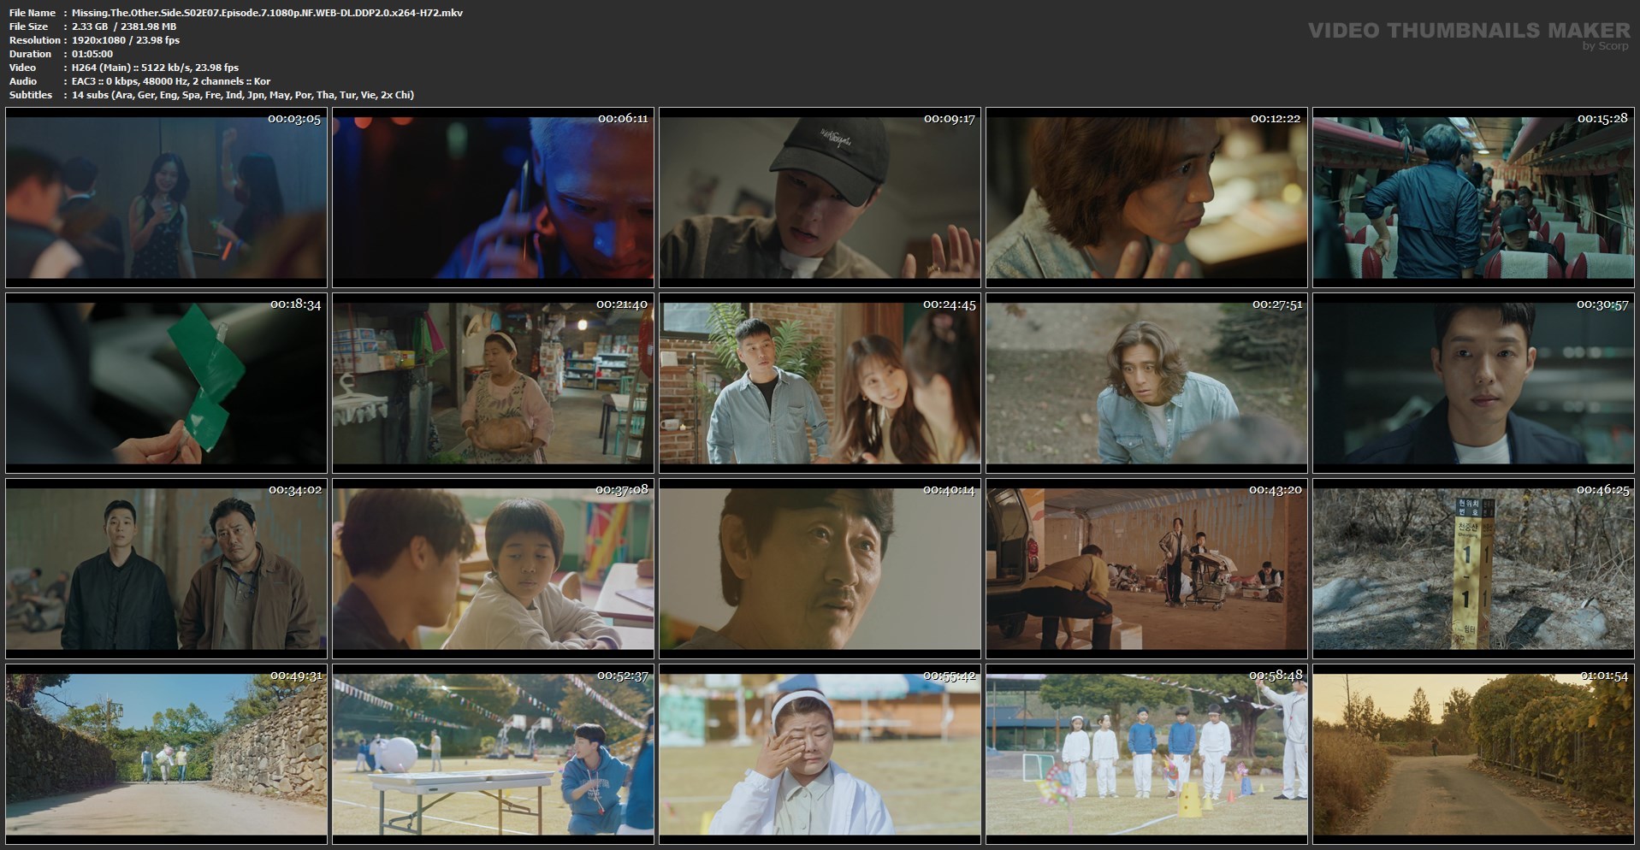Viewport: 1640px width, 850px height.
Task: Open the thumbnail at 01:01:54
Action: [1473, 754]
